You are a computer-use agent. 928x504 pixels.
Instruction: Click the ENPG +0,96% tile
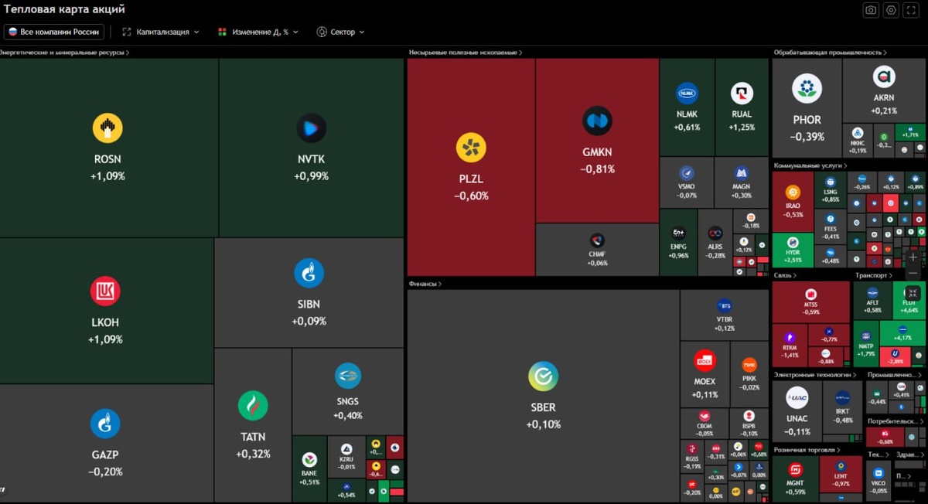tap(678, 243)
